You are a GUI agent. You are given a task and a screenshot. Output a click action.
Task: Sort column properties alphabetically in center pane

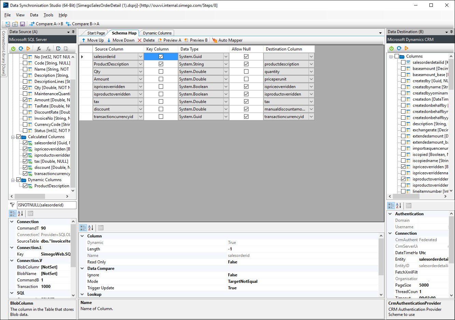pos(91,228)
